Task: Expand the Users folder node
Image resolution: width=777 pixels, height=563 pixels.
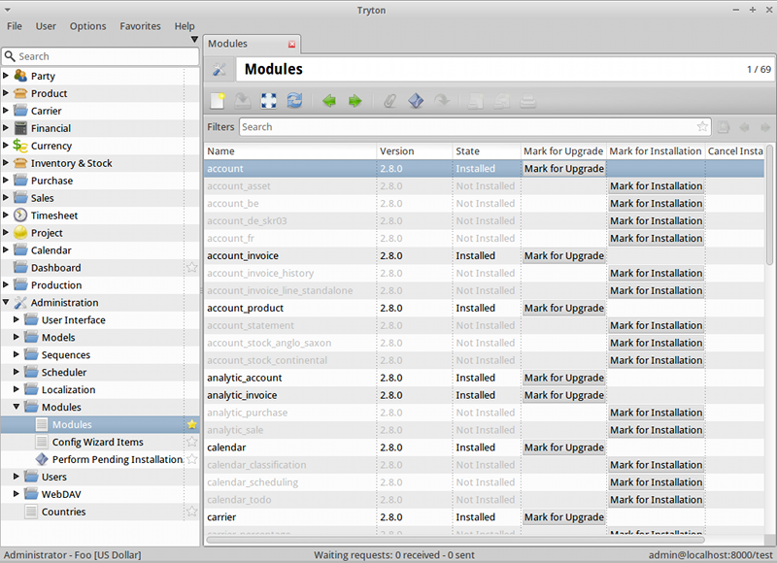Action: coord(17,478)
